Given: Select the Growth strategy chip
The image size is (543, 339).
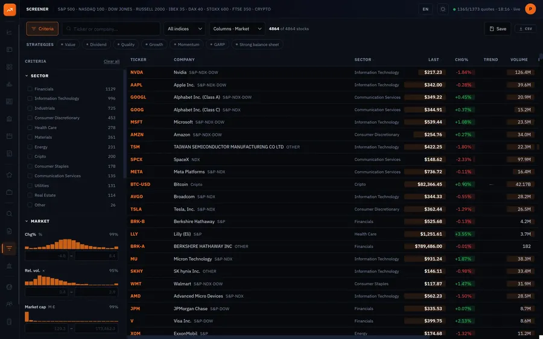Looking at the screenshot, I should point(154,44).
